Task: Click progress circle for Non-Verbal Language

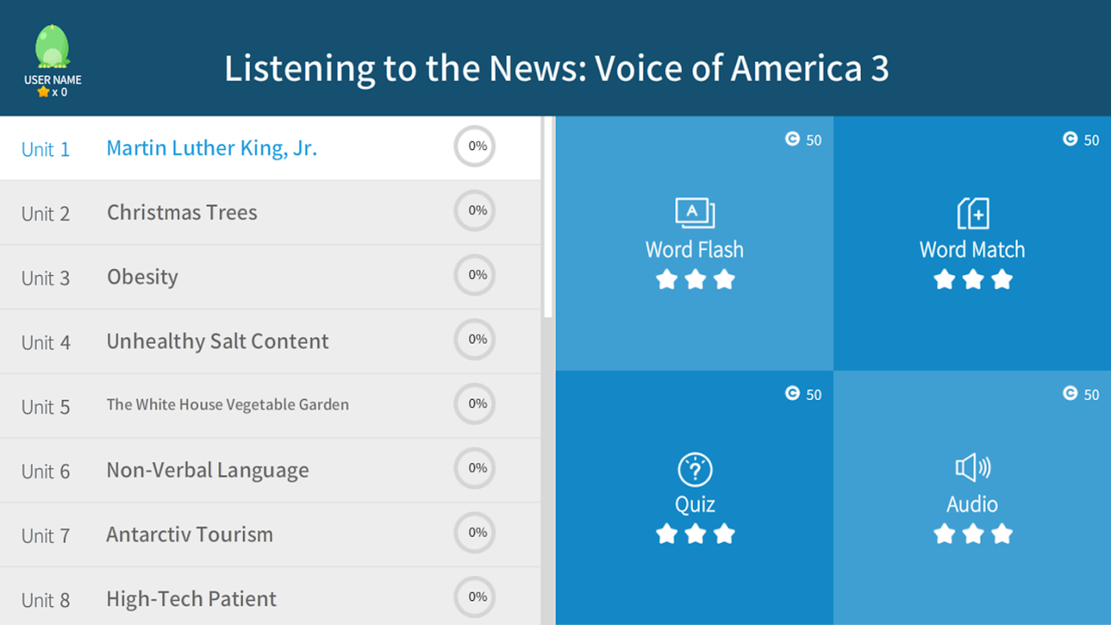Action: (x=475, y=468)
